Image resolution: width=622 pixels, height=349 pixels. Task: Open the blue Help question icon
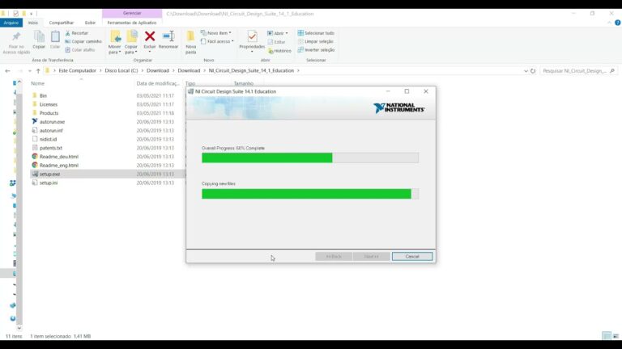pos(618,23)
